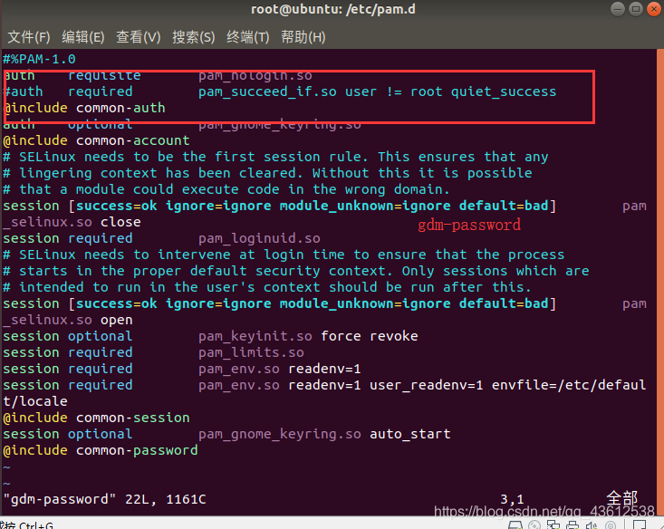Viewport: 664px width, 529px height.
Task: Click the VM CD drive status icon
Action: (534, 525)
